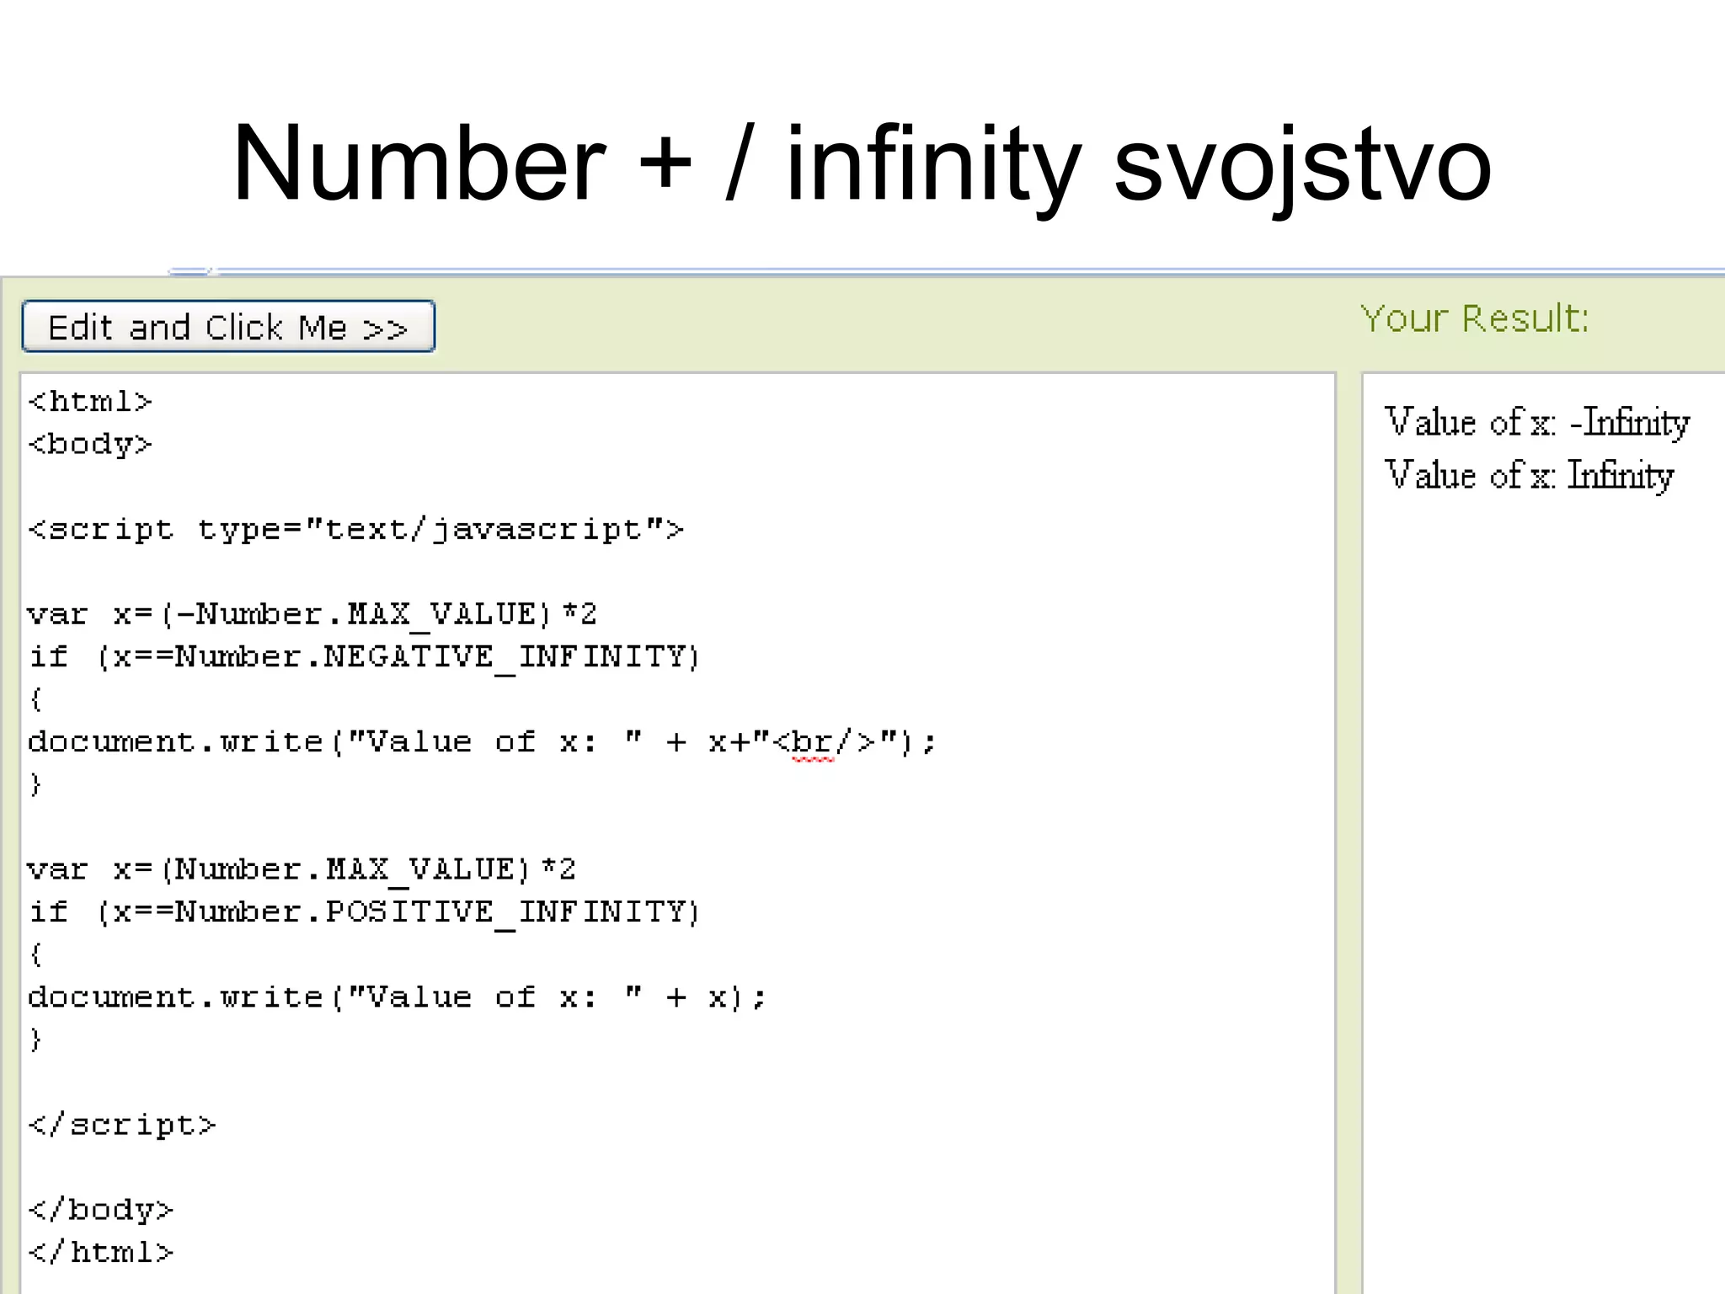1725x1294 pixels.
Task: Click the 'Value of x: -Infinity' result line
Action: tap(1537, 421)
